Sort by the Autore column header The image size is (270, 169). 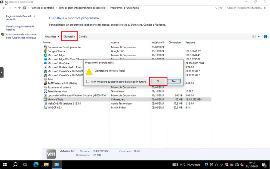(x=115, y=43)
